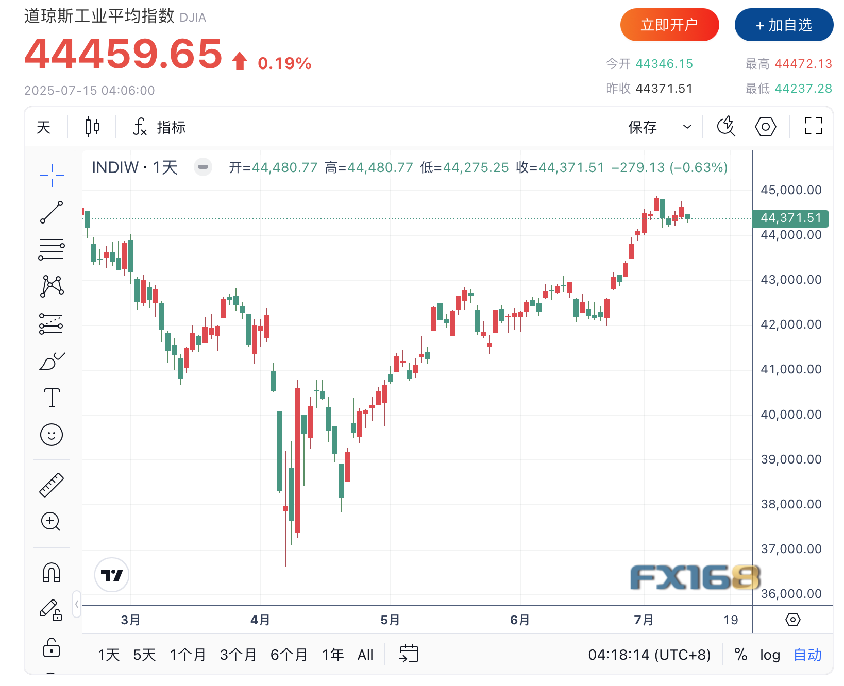Activate the zoom in tool

click(x=51, y=521)
